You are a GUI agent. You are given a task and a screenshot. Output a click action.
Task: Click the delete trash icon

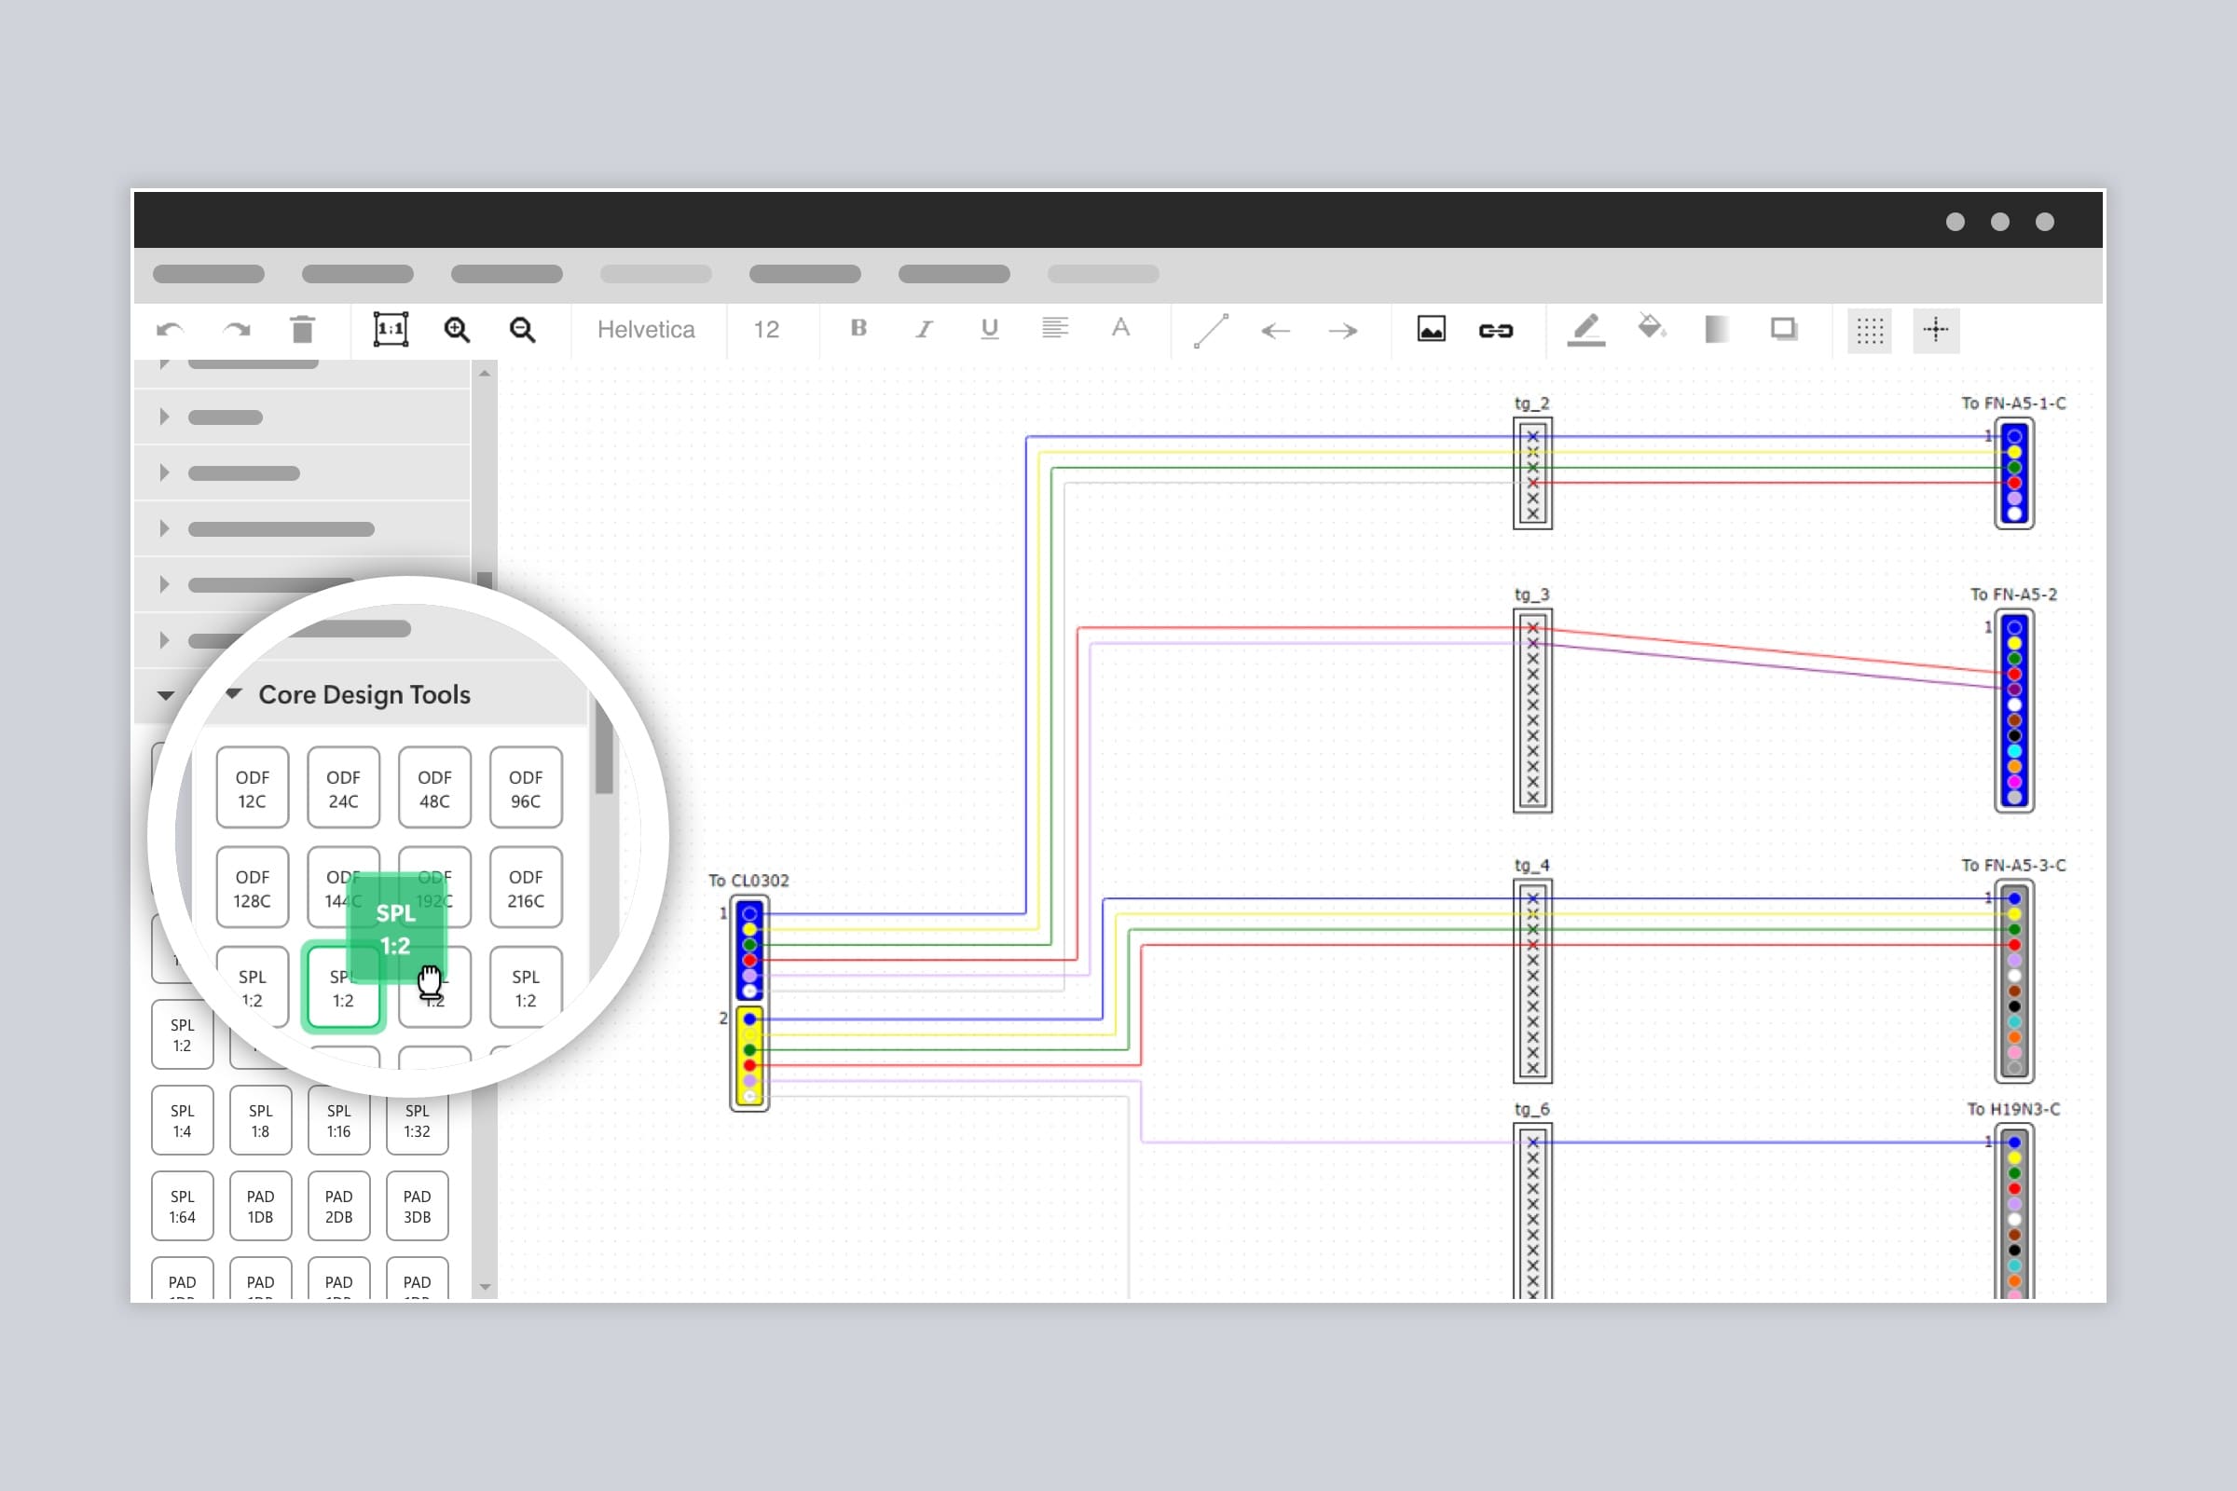(x=302, y=329)
